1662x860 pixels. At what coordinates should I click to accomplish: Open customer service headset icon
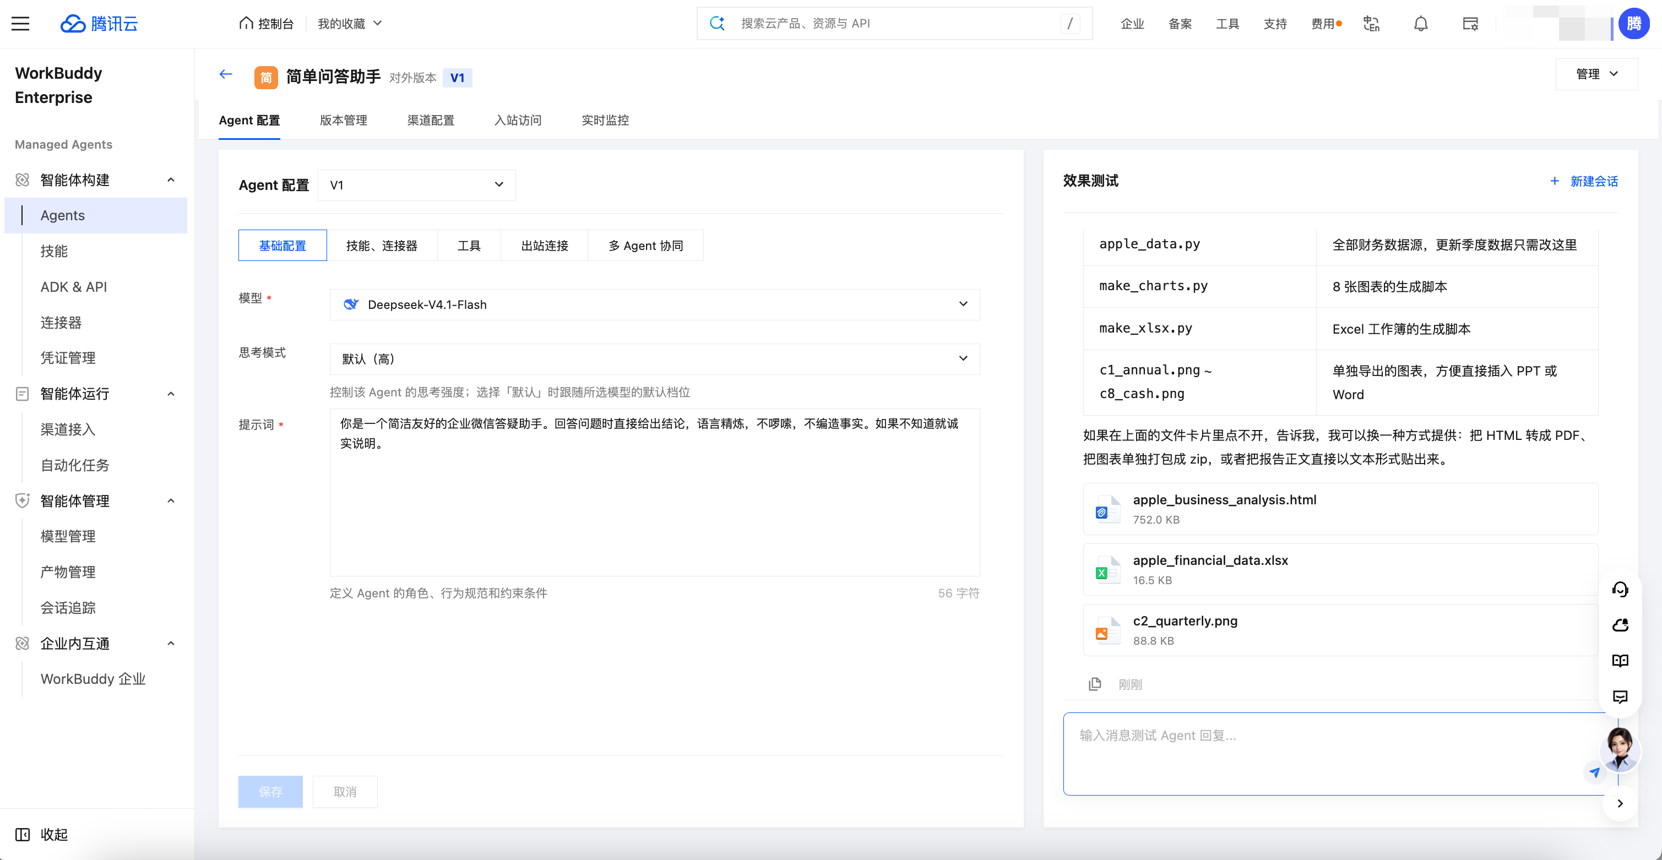pos(1620,589)
